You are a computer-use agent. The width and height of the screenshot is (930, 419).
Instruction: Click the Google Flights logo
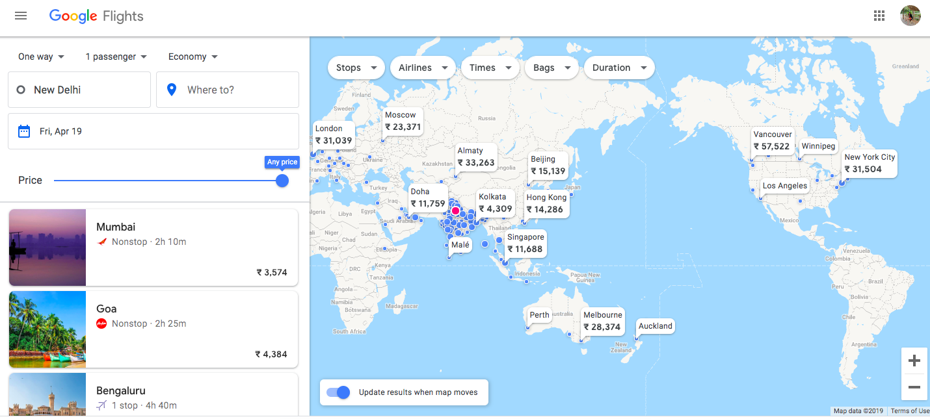(x=96, y=16)
